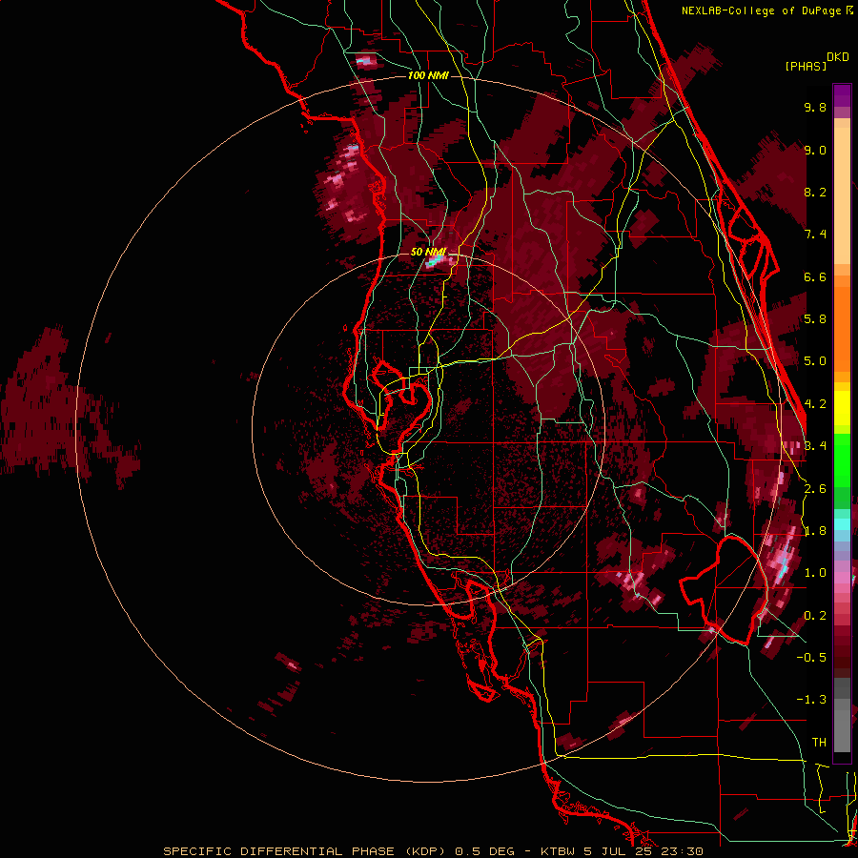
Task: Click the purple segment atop the color bar
Action: pos(842,95)
